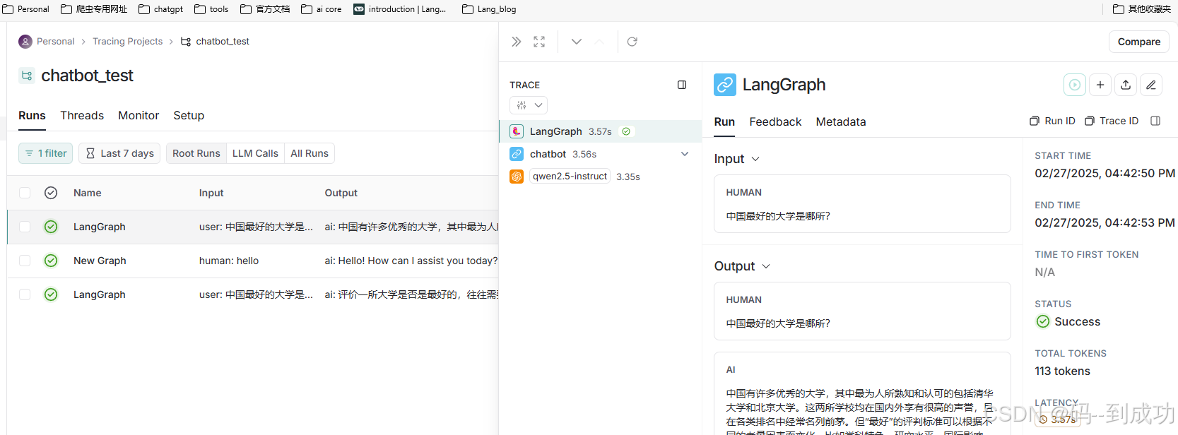Click the 'human: hello' input cell
The image size is (1178, 435).
tap(229, 261)
